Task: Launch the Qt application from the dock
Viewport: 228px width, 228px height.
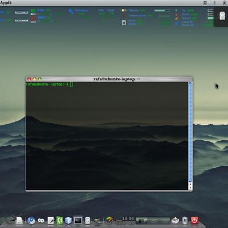Action: [59, 221]
